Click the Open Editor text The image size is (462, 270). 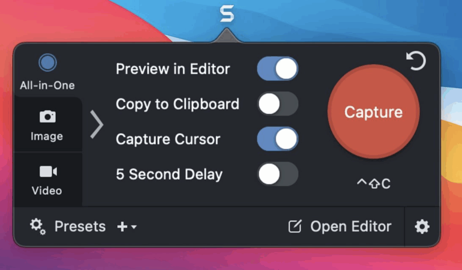coord(351,226)
